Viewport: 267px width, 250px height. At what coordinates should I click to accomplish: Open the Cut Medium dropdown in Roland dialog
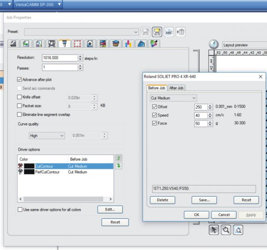173,98
